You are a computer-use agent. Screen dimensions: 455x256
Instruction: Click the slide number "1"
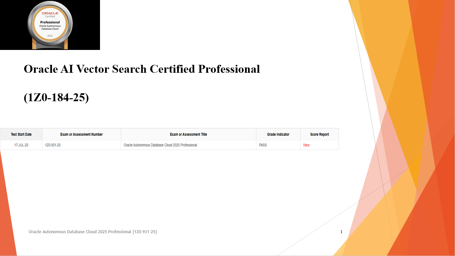[341, 232]
